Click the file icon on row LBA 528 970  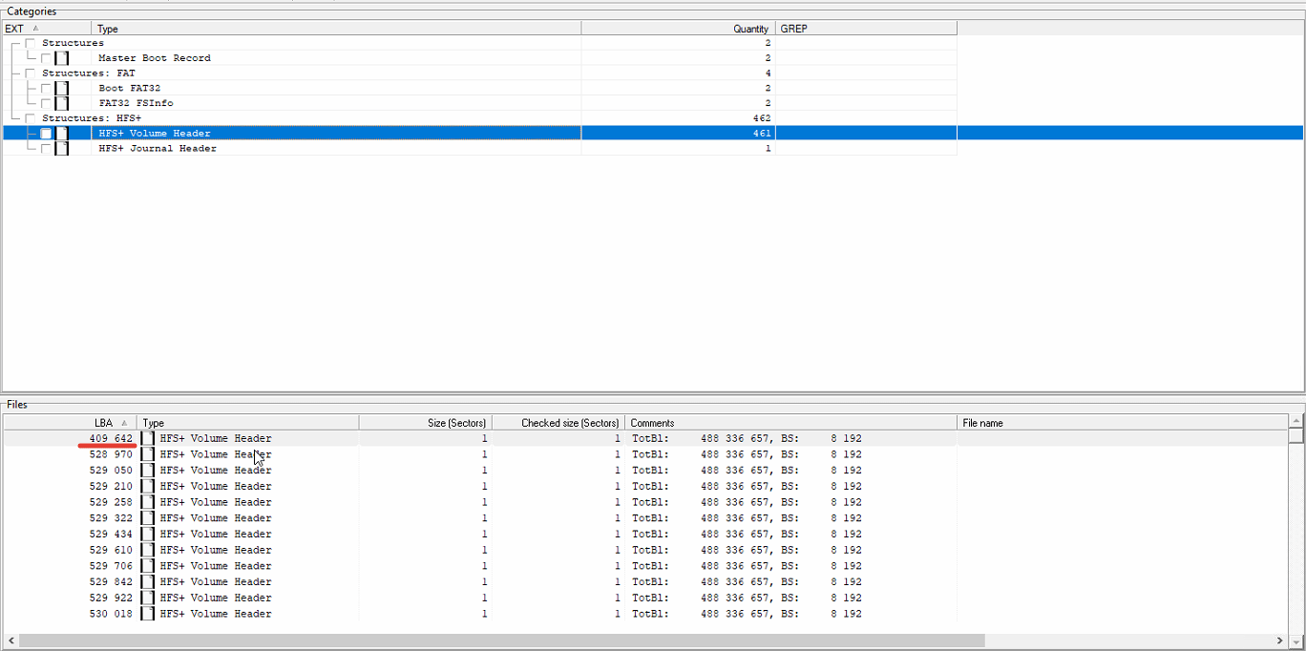(147, 454)
